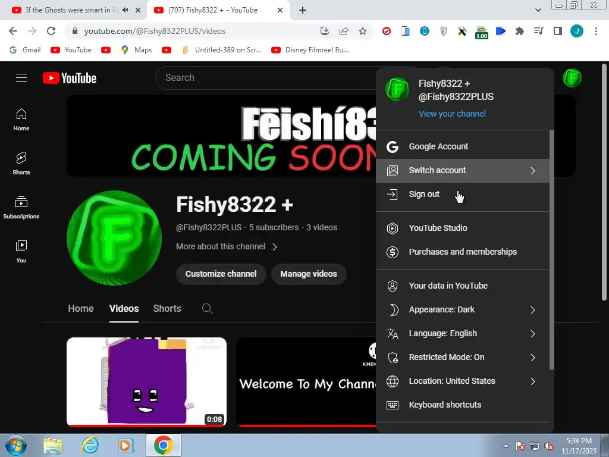Open Shorts in the sidebar
The image size is (609, 457).
[x=21, y=164]
